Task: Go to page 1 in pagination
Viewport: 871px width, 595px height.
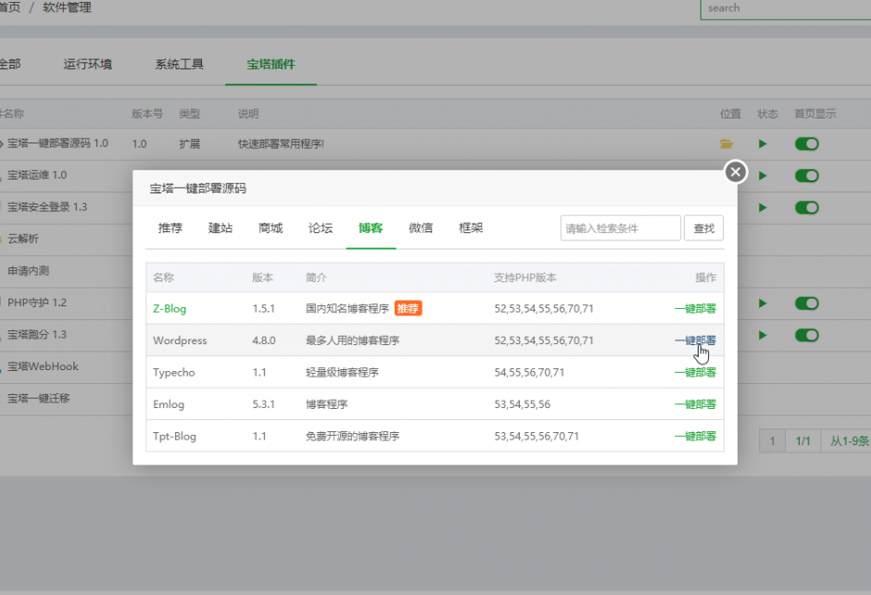Action: point(772,441)
